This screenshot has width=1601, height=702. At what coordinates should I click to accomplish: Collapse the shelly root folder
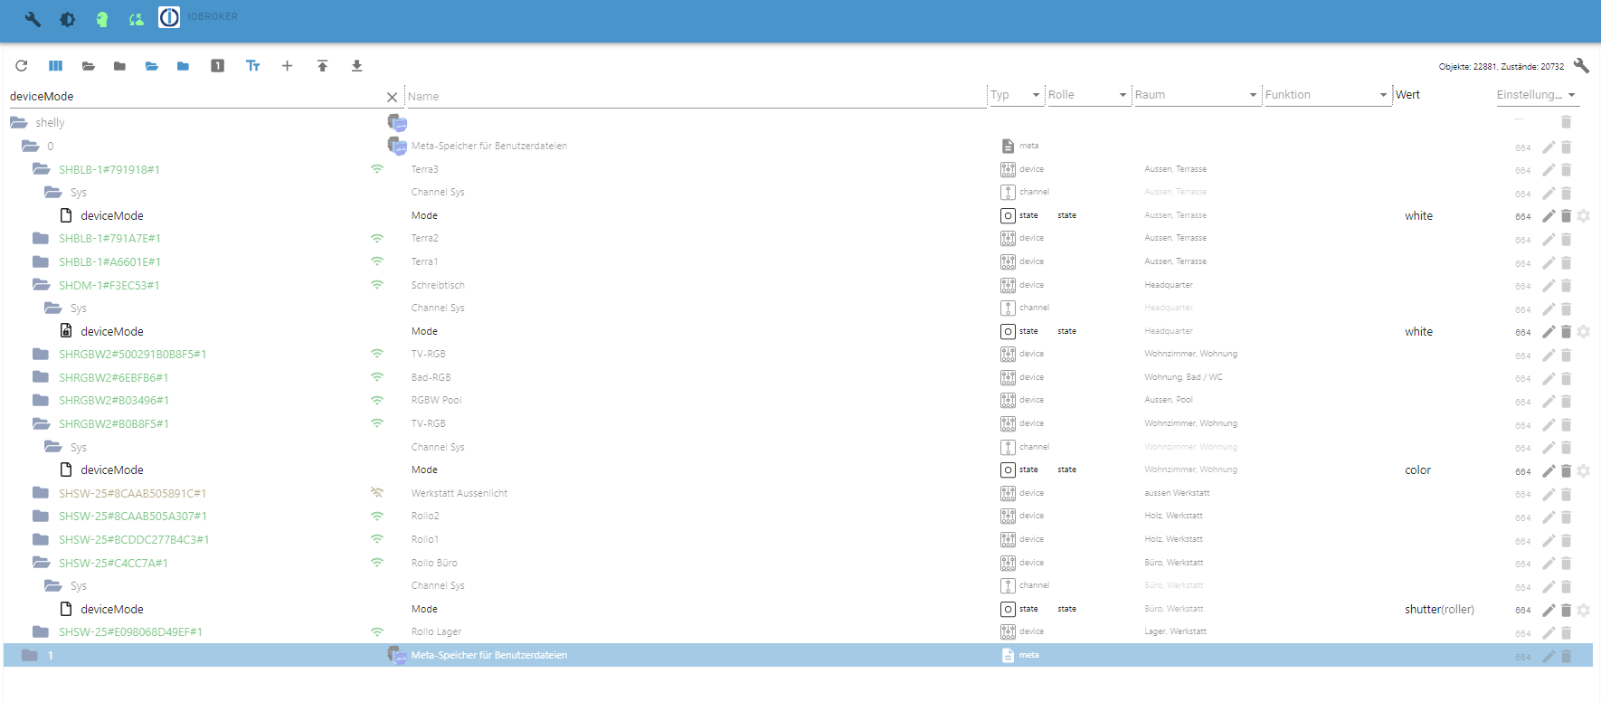19,122
